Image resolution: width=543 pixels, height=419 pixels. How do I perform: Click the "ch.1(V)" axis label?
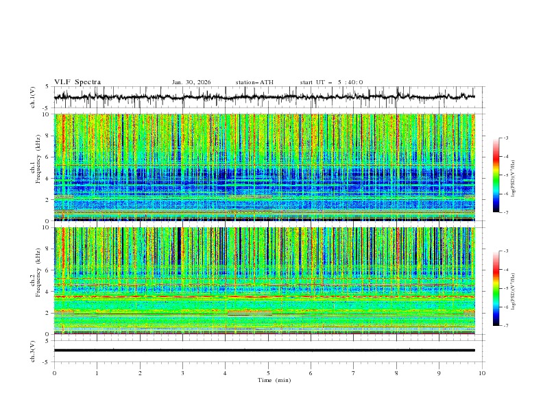click(x=33, y=97)
